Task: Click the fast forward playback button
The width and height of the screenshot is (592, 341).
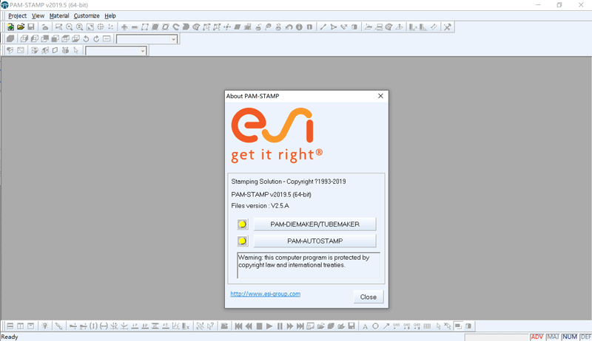Action: (290, 326)
